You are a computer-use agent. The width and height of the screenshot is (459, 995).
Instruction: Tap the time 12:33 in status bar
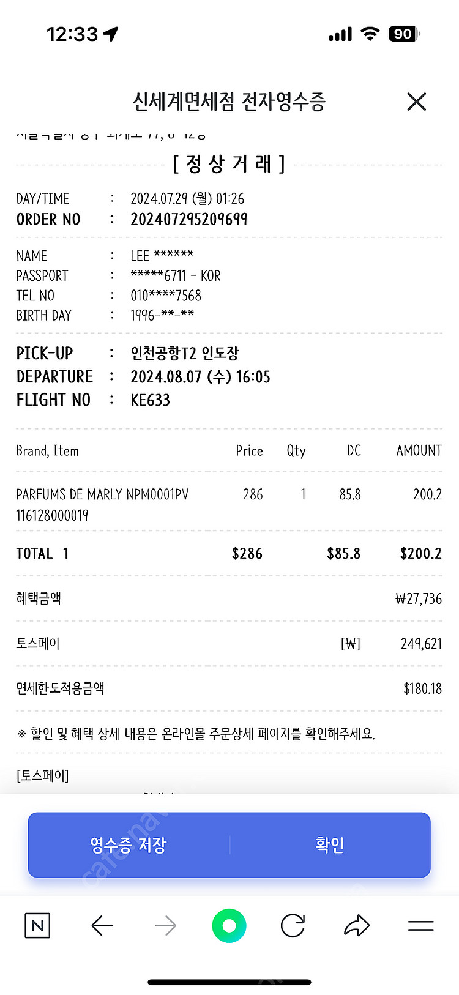(x=72, y=34)
